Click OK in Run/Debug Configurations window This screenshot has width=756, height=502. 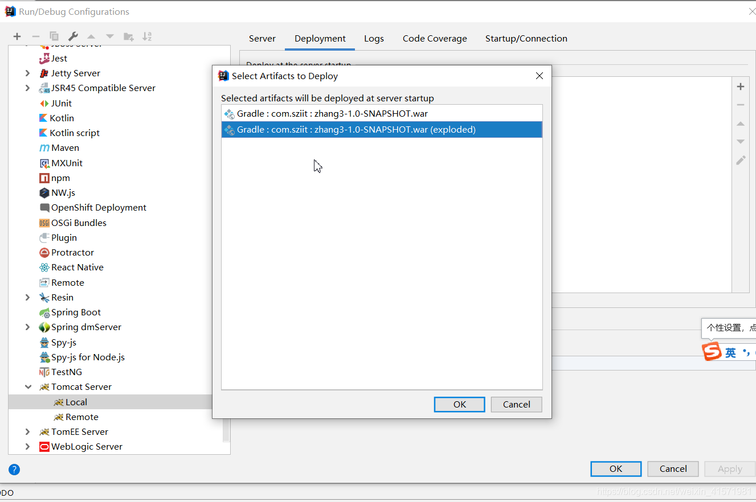tap(616, 469)
